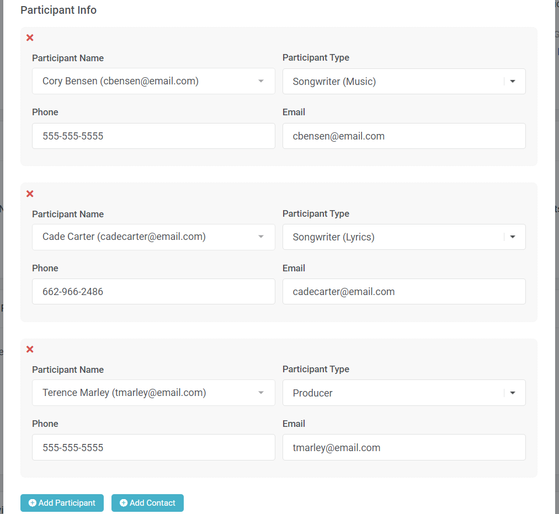The height and width of the screenshot is (514, 559).
Task: Open the Cory Bensen participant name dropdown
Action: (261, 82)
